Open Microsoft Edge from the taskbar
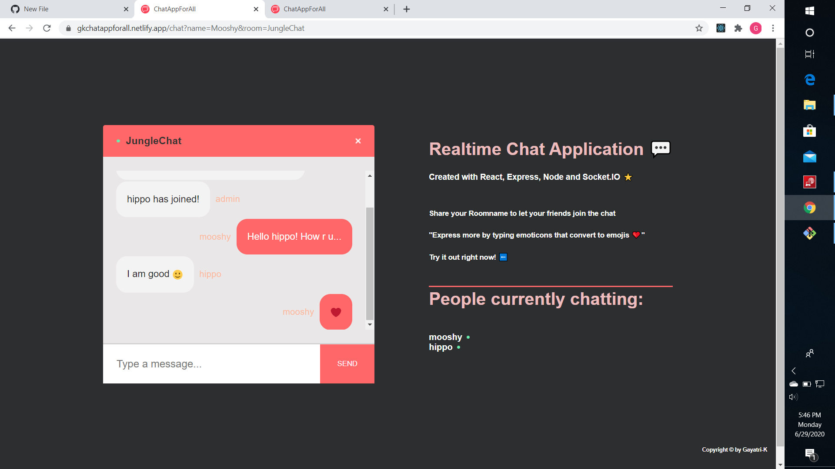Viewport: 835px width, 469px height. [x=809, y=79]
